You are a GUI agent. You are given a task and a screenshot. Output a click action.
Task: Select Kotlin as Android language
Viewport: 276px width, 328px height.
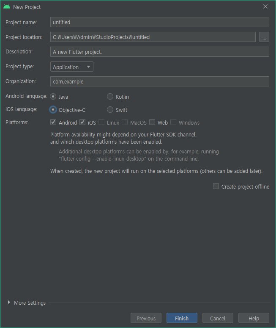[x=110, y=97]
